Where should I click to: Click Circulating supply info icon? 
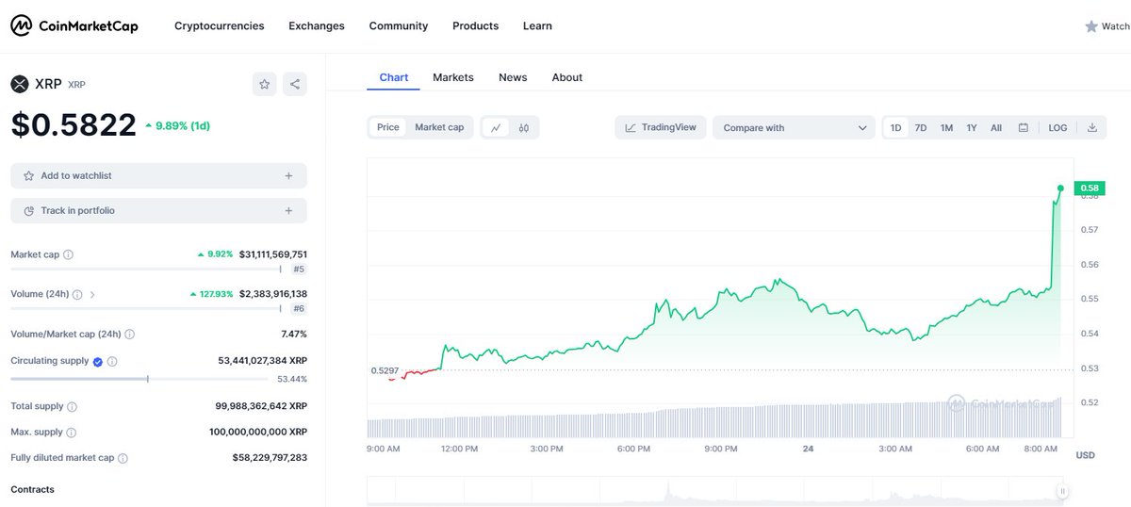coord(112,361)
